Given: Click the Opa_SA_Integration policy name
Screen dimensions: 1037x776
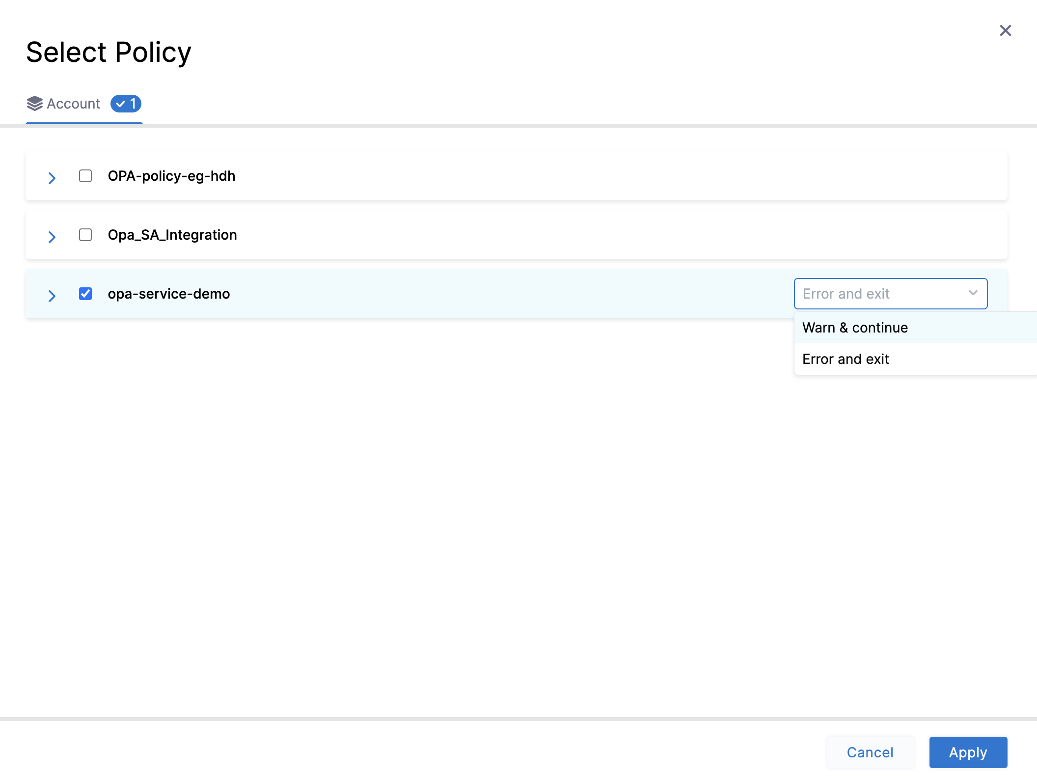Looking at the screenshot, I should 172,235.
